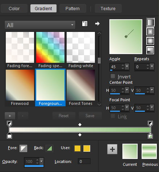Screen dimensions: 159x172
Task: Click the right arrow icon beside category
Action: click(x=97, y=24)
